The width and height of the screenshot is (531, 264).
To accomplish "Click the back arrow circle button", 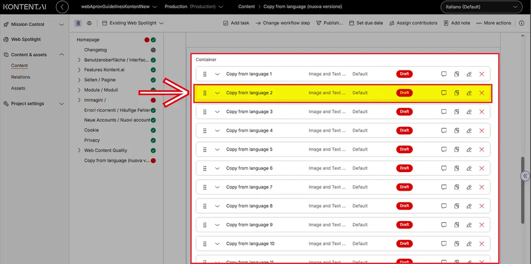I will pos(62,7).
